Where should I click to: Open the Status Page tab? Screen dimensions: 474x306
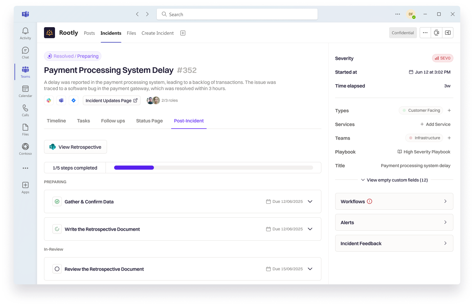(x=150, y=121)
